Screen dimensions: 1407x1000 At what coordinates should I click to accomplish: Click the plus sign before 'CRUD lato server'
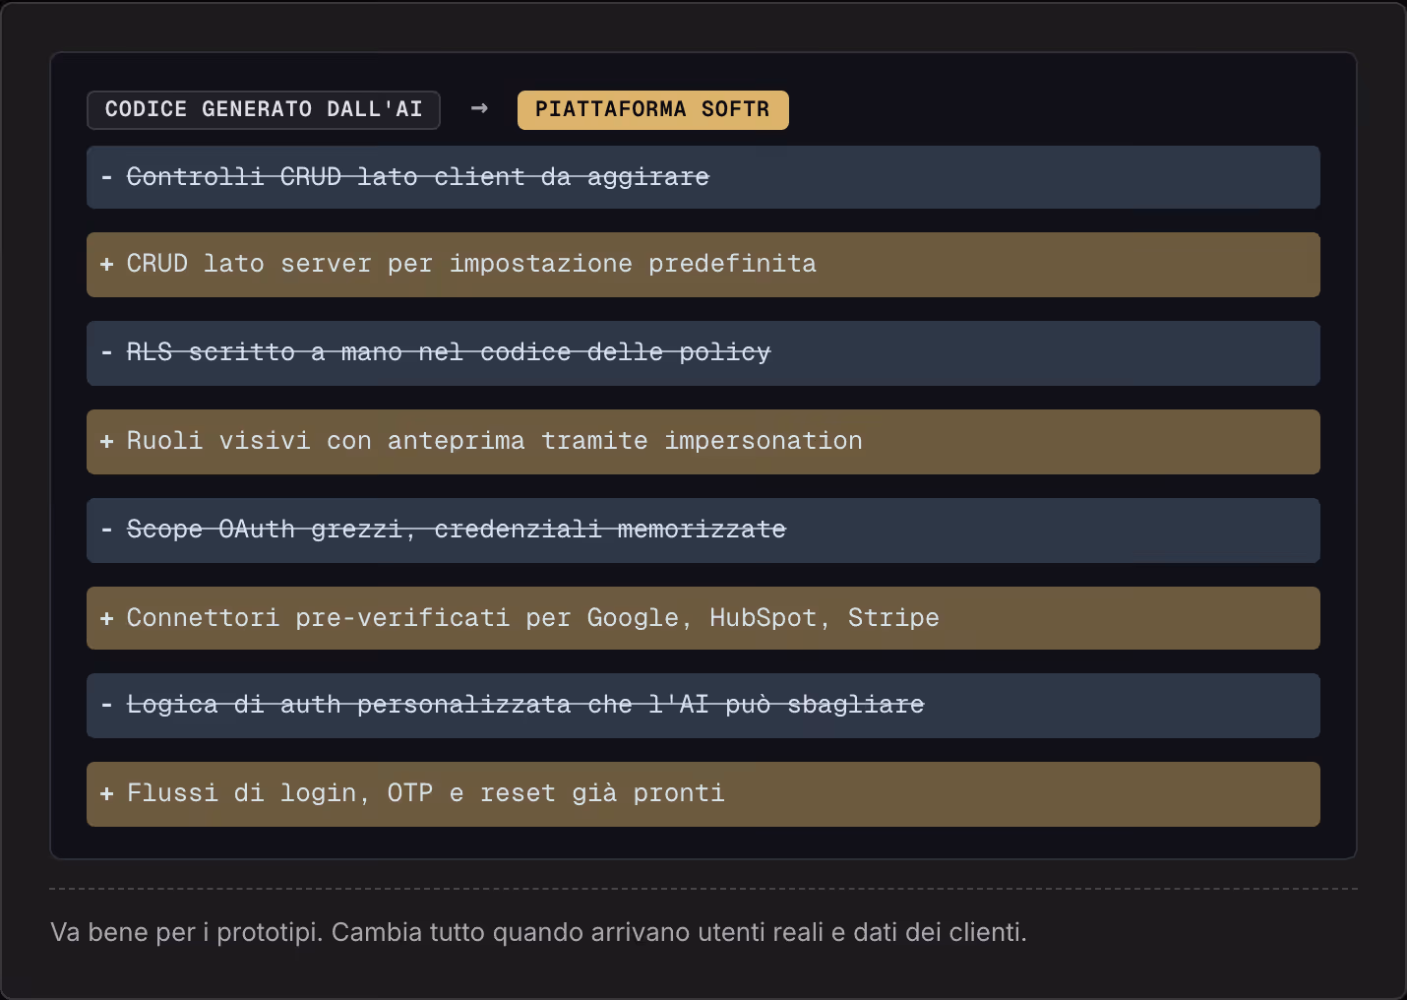(106, 264)
